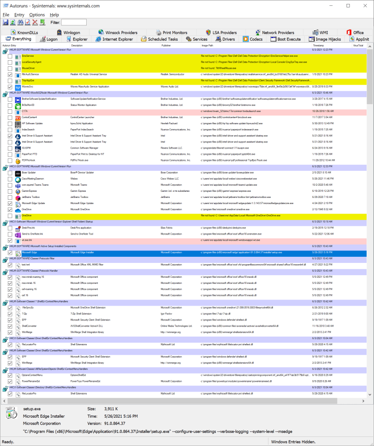This screenshot has width=374, height=446.
Task: Uncheck the RtkAudUService entry checkbox
Action: tap(10, 75)
